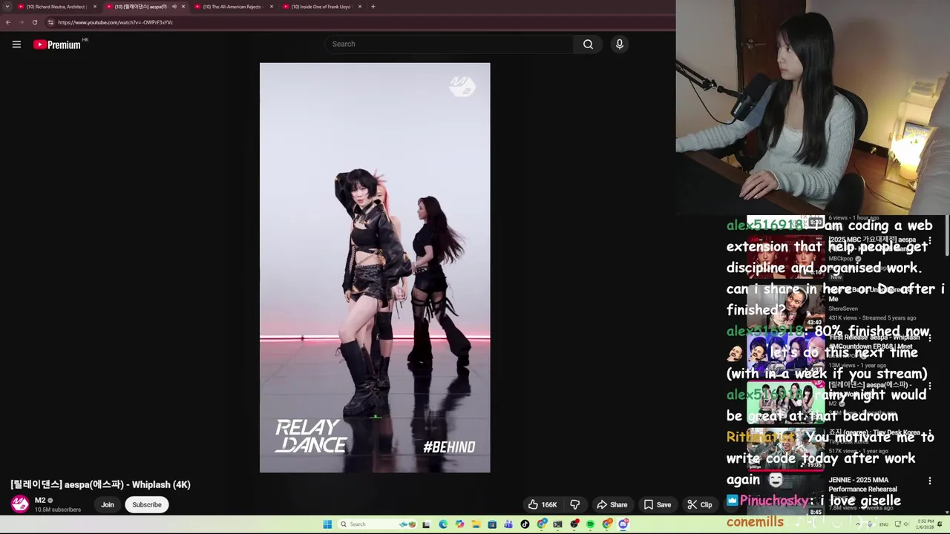The height and width of the screenshot is (534, 950).
Task: Click the YouTube search field
Action: [x=449, y=44]
